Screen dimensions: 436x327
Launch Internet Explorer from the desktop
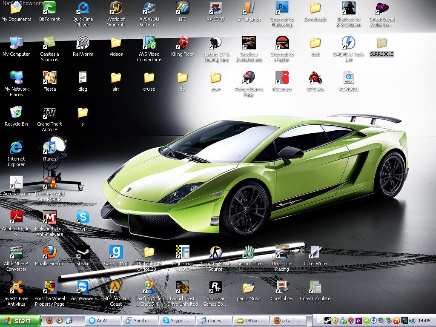coord(16,147)
